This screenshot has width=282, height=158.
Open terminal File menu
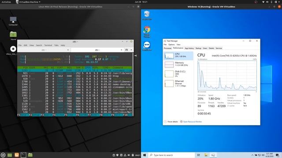(x=20, y=45)
